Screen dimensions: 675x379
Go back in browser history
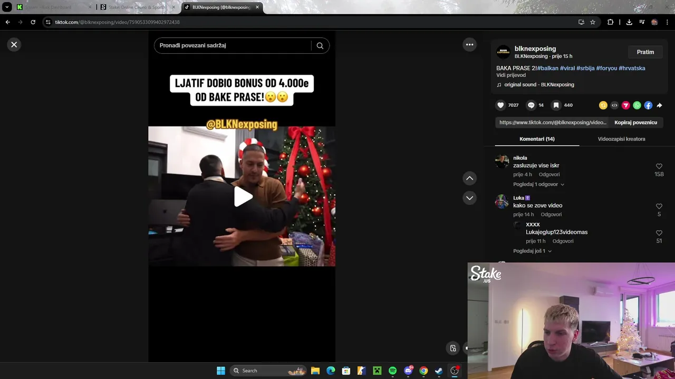pyautogui.click(x=7, y=22)
